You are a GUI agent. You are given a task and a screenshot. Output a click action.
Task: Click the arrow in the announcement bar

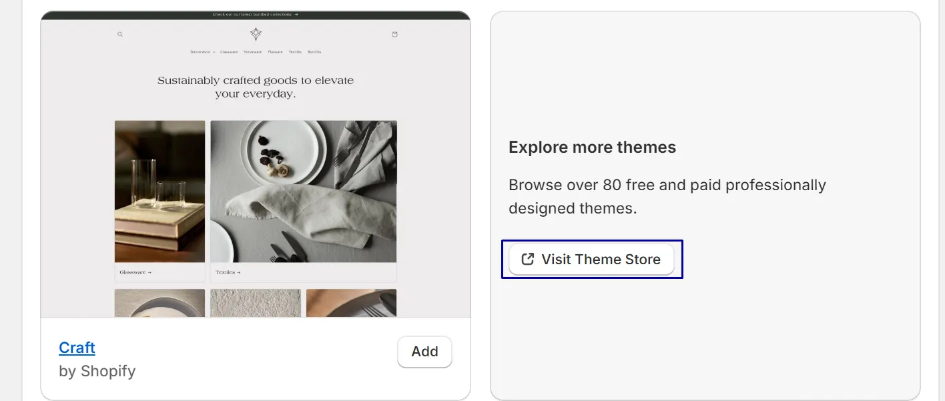click(296, 14)
